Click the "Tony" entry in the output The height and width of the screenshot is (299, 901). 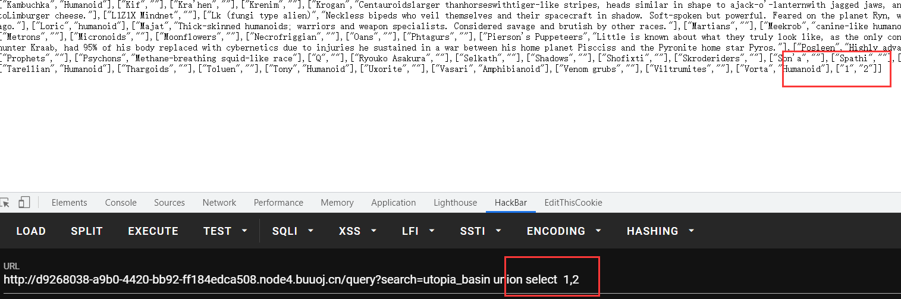tap(284, 69)
